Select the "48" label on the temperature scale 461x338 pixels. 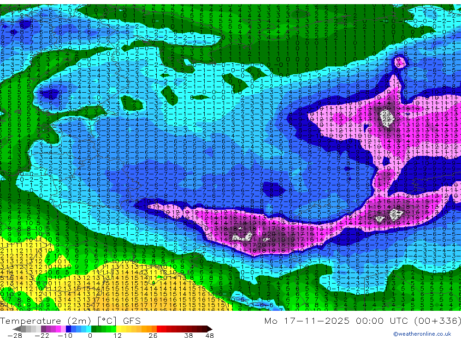pos(210,335)
